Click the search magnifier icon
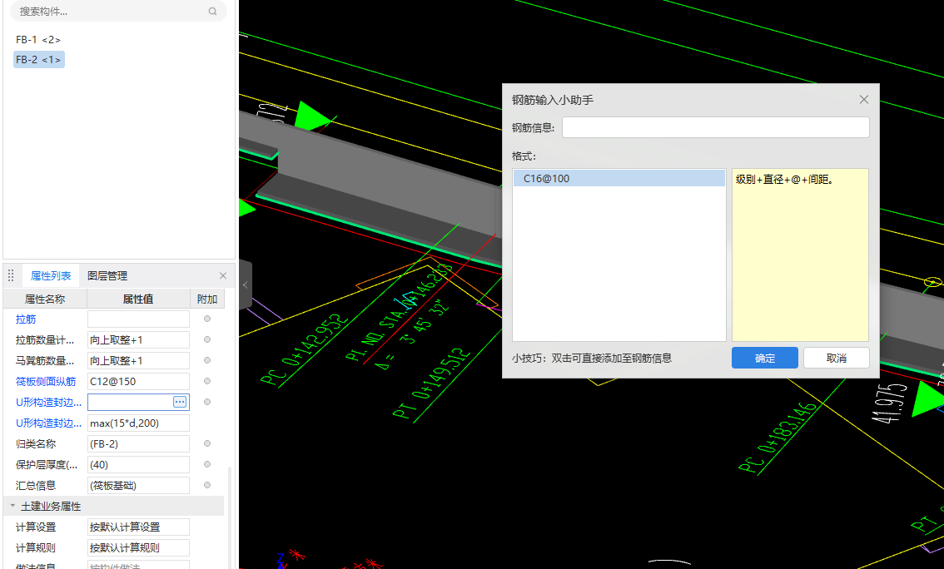The height and width of the screenshot is (569, 944). point(212,12)
